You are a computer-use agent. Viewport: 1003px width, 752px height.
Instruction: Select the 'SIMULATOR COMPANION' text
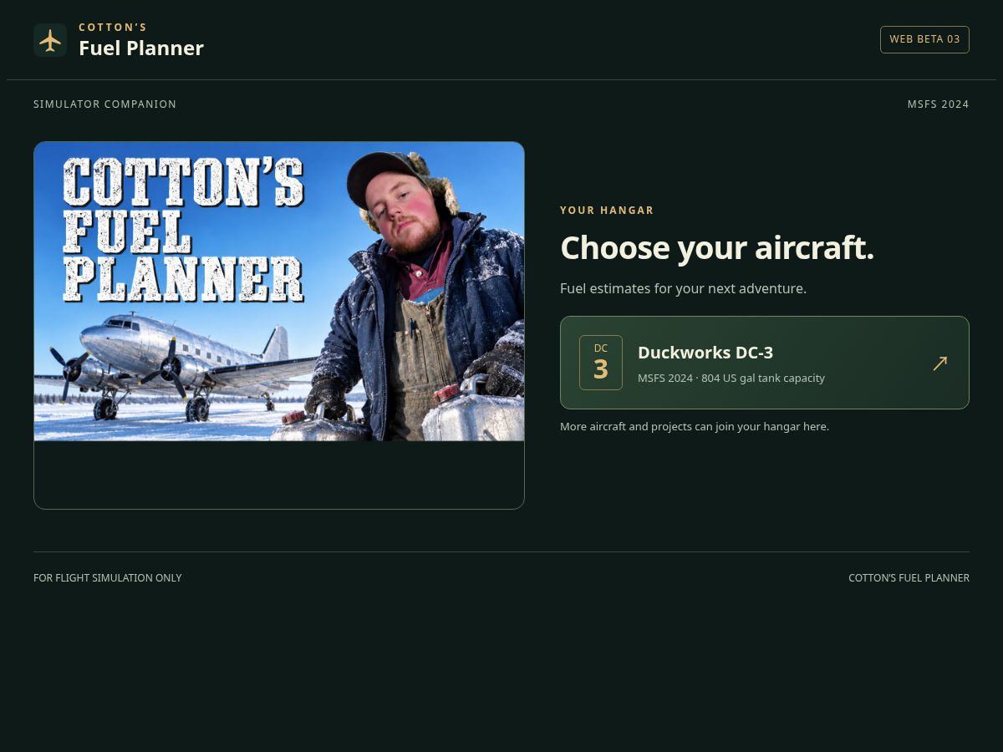(105, 104)
